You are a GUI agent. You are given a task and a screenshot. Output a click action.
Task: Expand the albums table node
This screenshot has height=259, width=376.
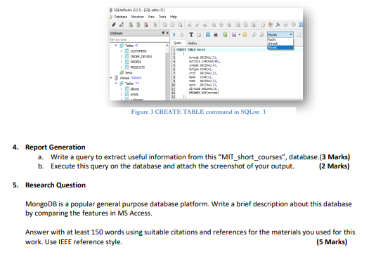click(x=122, y=89)
